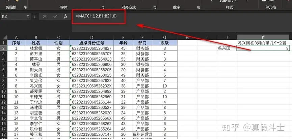The width and height of the screenshot is (292, 139).
Task: Expand the Name Box dropdown arrow
Action: point(28,16)
